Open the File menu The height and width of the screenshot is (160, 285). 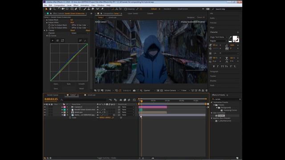coord(45,5)
